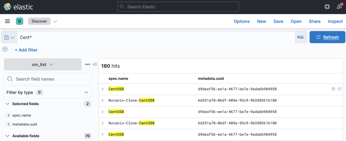Open the hamburger navigation menu

pyautogui.click(x=7, y=21)
